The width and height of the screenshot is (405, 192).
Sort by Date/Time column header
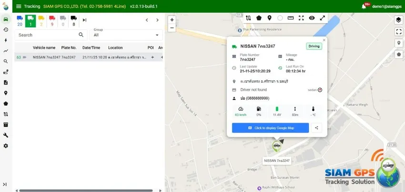click(x=91, y=48)
